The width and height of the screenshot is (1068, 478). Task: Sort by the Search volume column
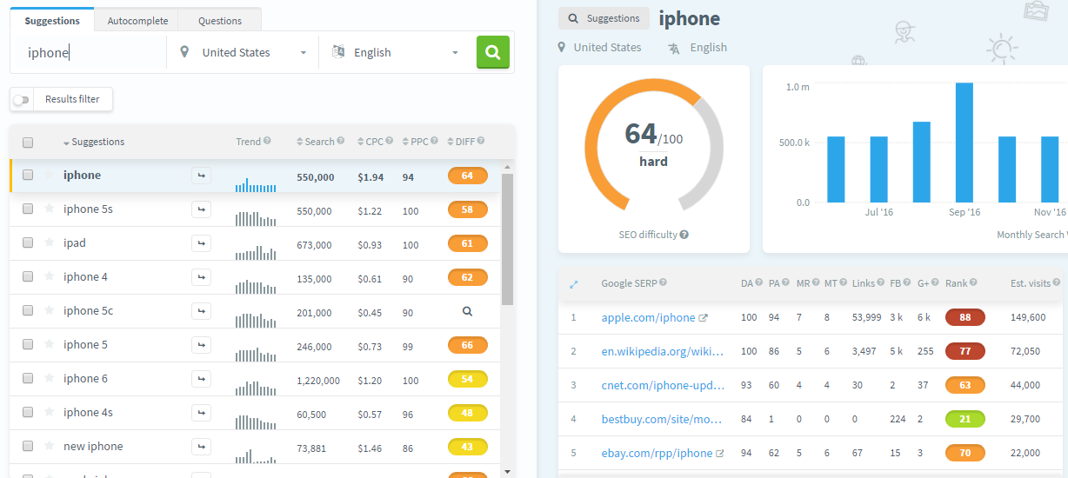(x=316, y=142)
